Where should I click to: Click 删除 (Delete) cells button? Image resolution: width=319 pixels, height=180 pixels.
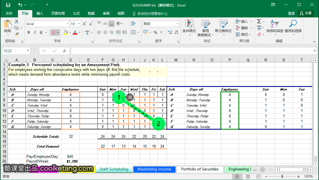(244, 28)
